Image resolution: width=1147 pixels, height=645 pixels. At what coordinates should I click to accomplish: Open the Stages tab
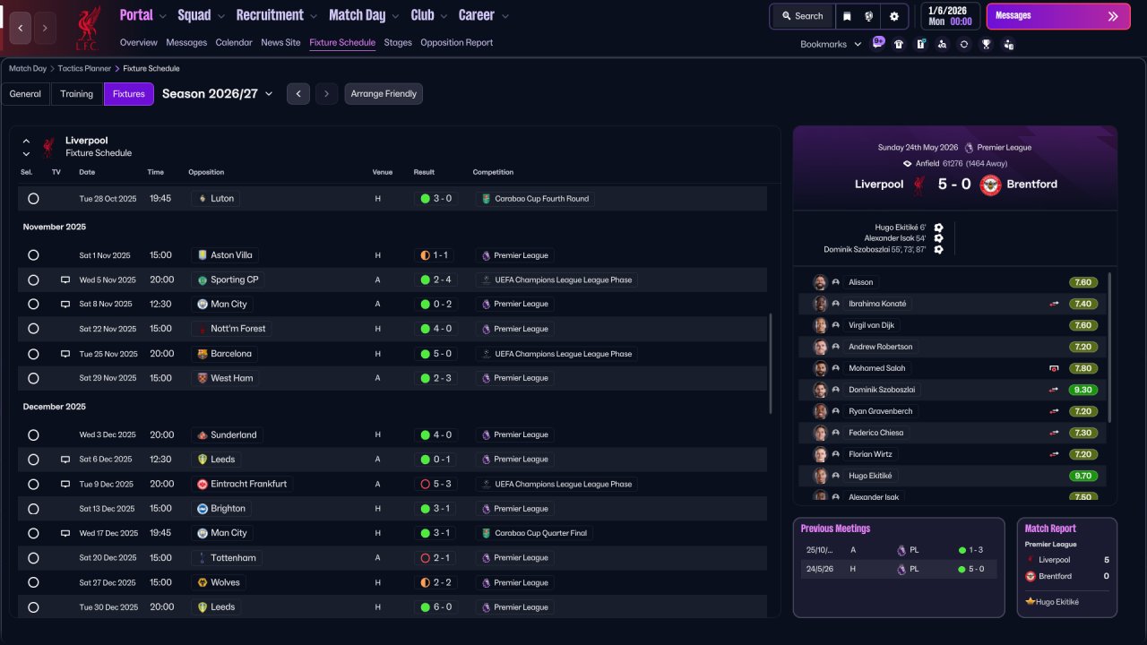coord(398,42)
